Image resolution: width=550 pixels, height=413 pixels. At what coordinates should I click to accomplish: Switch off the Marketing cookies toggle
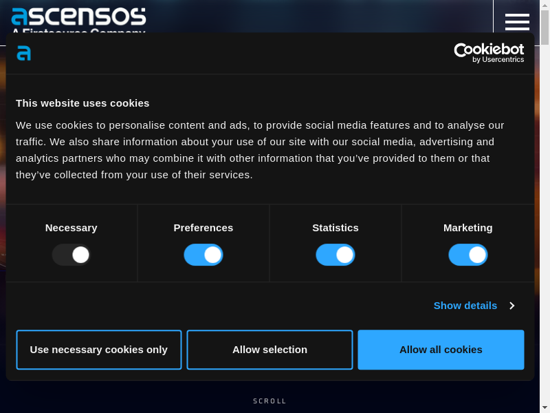tap(468, 255)
